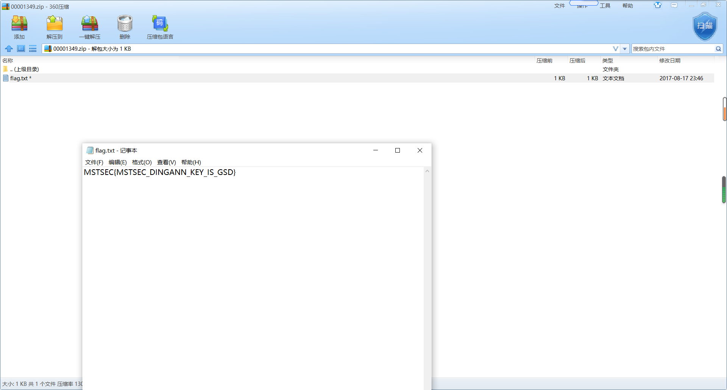Open Notepad's 文件(F) menu
Image resolution: width=727 pixels, height=390 pixels.
point(94,162)
